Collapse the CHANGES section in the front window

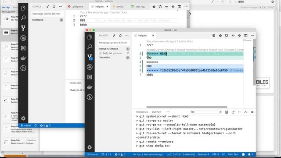(x=104, y=57)
